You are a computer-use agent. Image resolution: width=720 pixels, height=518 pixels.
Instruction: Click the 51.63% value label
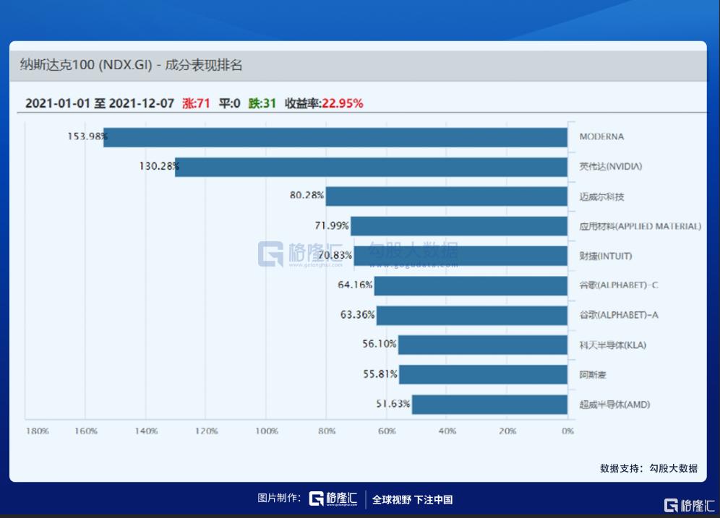(x=393, y=404)
